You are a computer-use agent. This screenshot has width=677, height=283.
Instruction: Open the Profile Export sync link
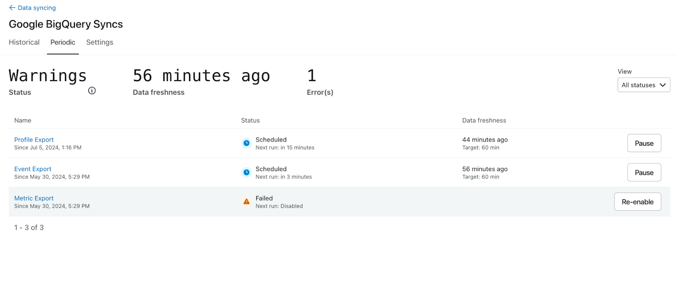pyautogui.click(x=34, y=140)
